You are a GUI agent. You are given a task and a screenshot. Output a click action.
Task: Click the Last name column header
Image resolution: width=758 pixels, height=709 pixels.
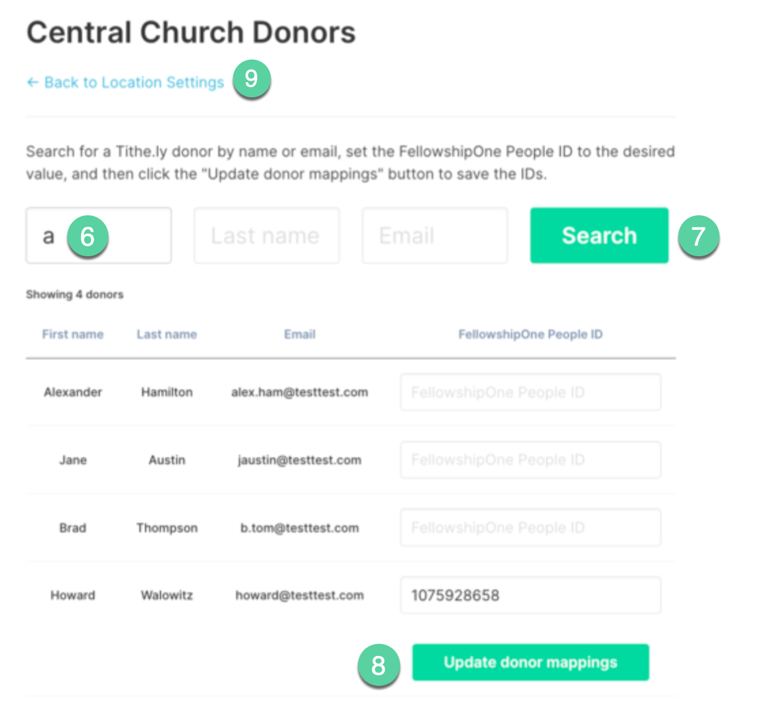pyautogui.click(x=167, y=335)
